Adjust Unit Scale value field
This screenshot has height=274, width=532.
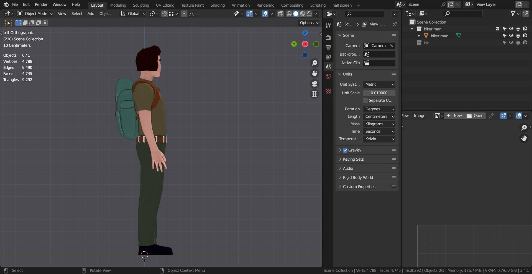click(379, 93)
